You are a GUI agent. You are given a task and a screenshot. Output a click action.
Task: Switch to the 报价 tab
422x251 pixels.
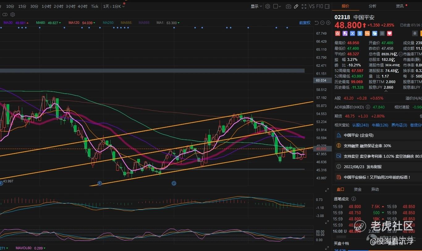[345, 6]
